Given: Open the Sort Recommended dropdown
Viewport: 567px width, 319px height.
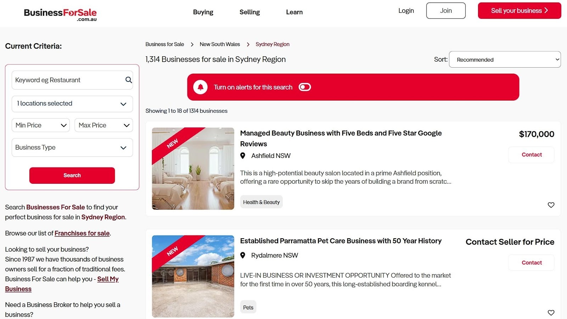Looking at the screenshot, I should tap(505, 59).
